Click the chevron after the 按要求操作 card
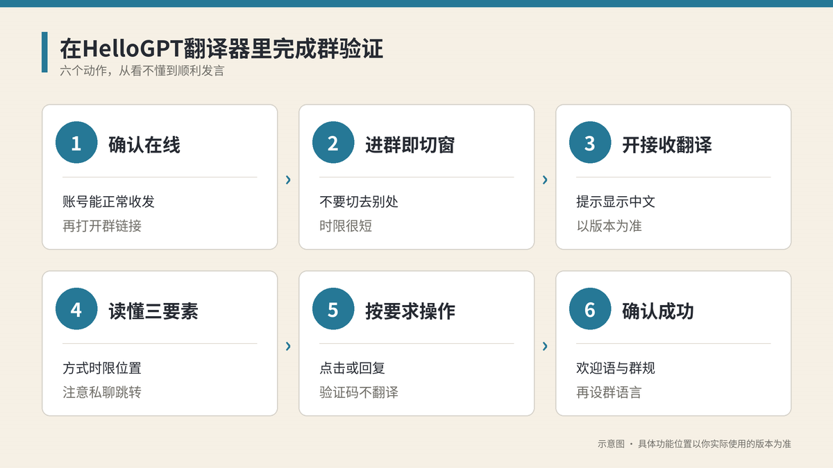This screenshot has width=833, height=468. pos(545,346)
